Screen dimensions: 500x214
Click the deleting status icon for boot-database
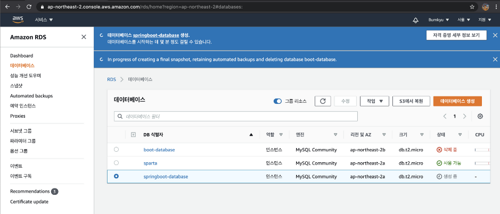(x=439, y=150)
